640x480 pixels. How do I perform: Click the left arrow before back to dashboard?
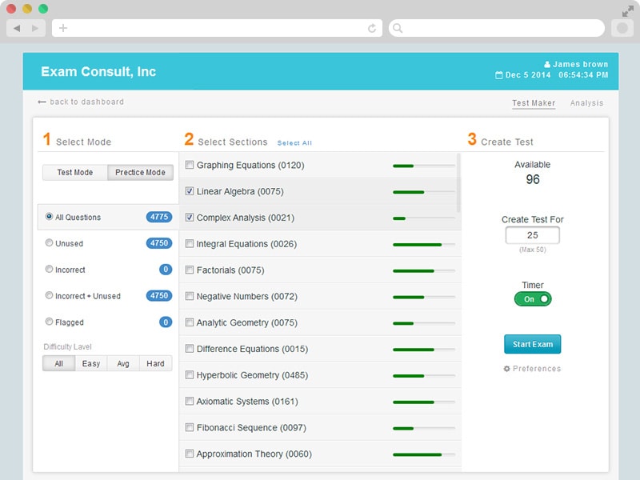click(x=42, y=102)
